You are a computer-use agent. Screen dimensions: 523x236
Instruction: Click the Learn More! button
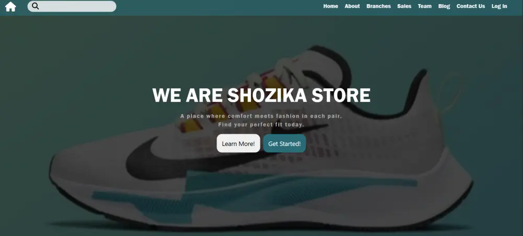(238, 143)
